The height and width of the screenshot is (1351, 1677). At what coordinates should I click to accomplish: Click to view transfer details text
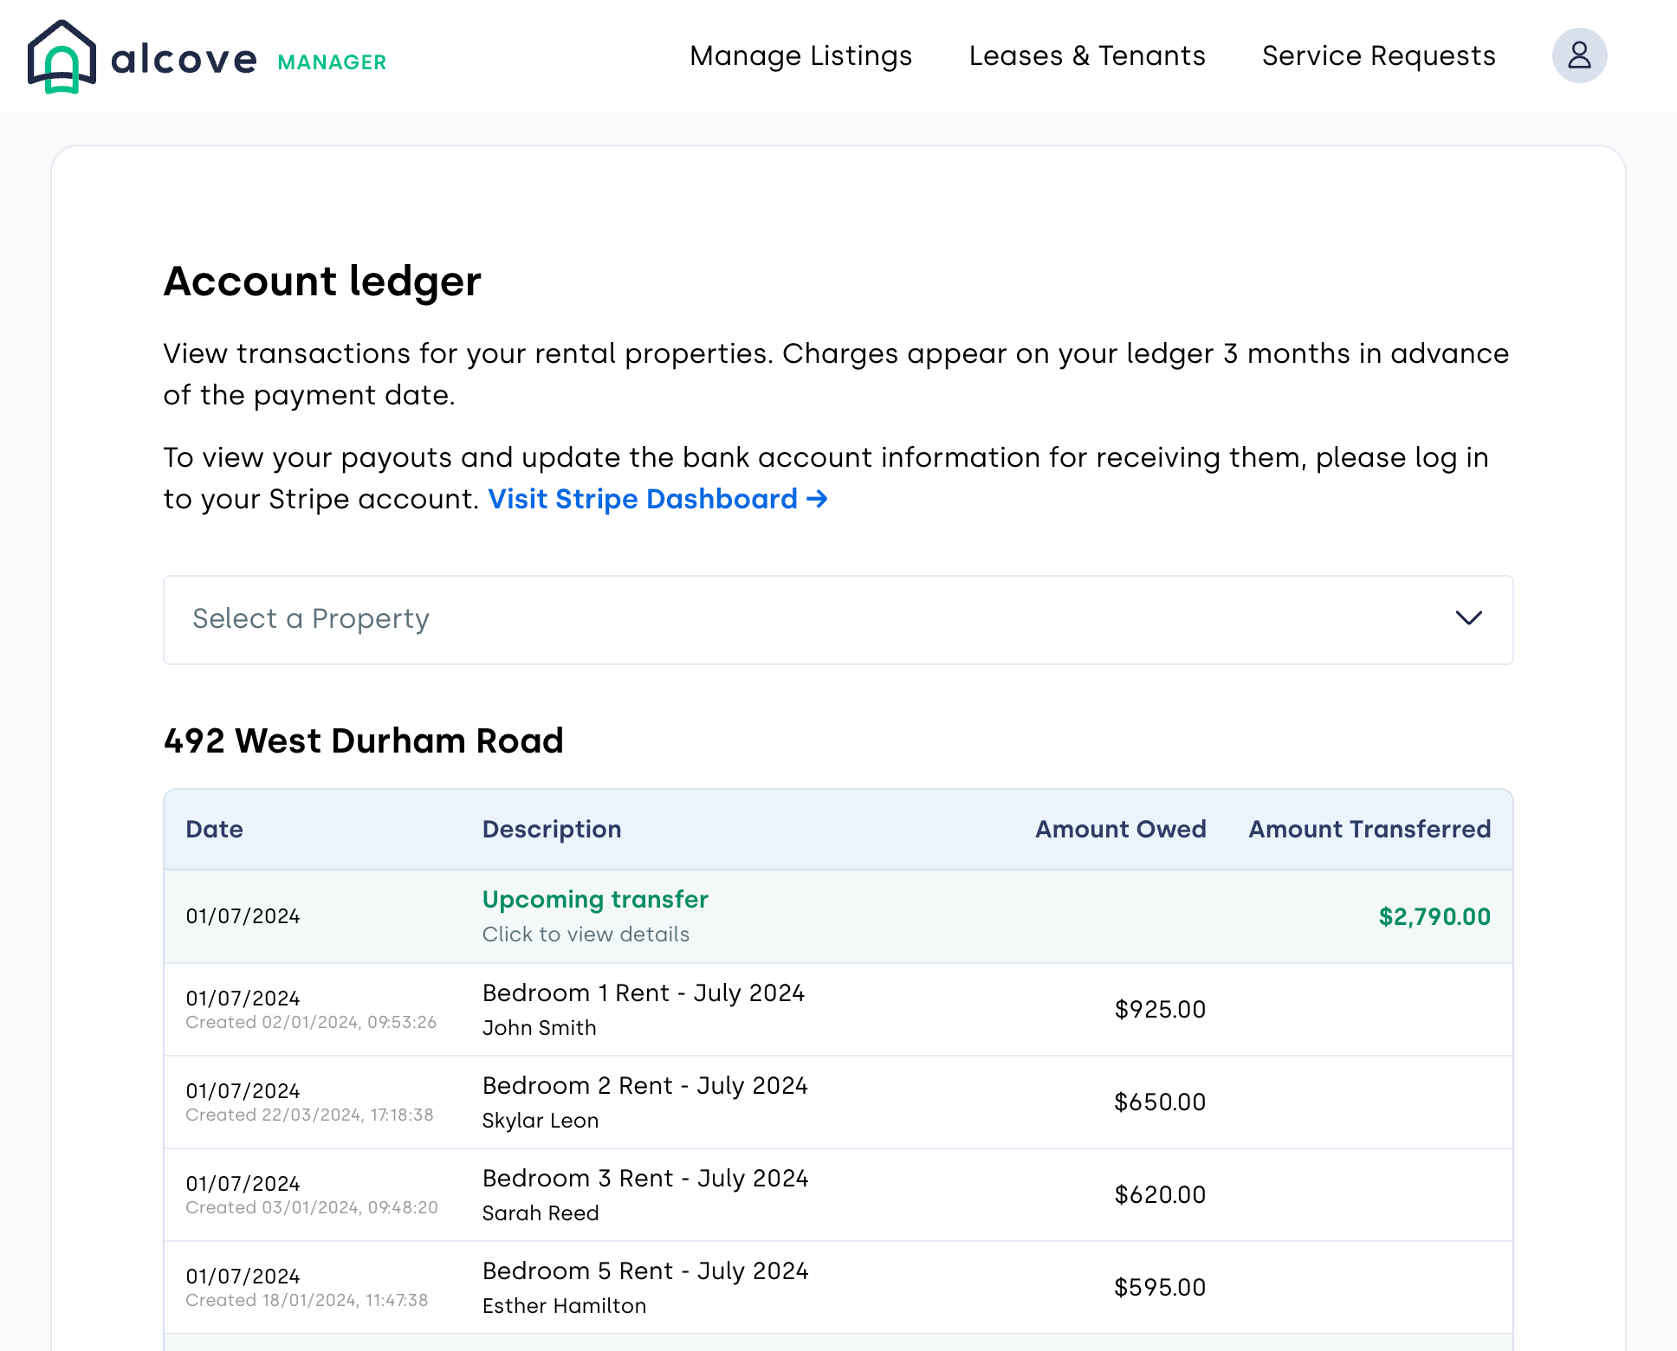pos(586,934)
